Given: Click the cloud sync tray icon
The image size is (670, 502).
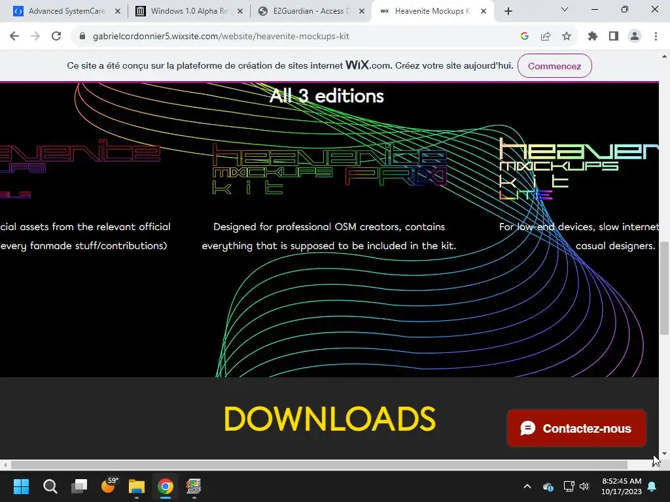Looking at the screenshot, I should [x=548, y=486].
